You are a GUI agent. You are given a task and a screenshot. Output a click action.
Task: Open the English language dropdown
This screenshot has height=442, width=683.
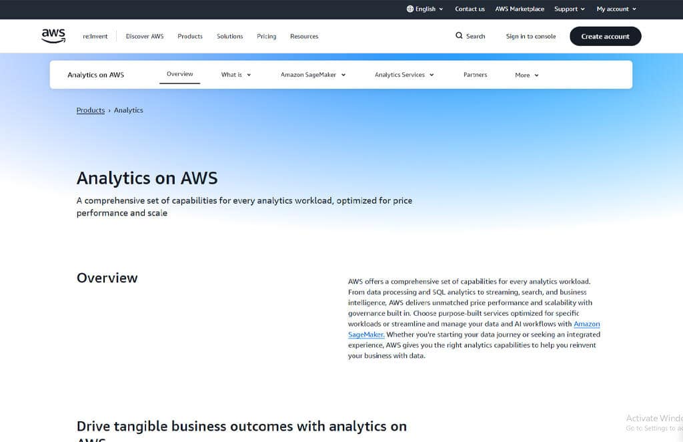425,9
